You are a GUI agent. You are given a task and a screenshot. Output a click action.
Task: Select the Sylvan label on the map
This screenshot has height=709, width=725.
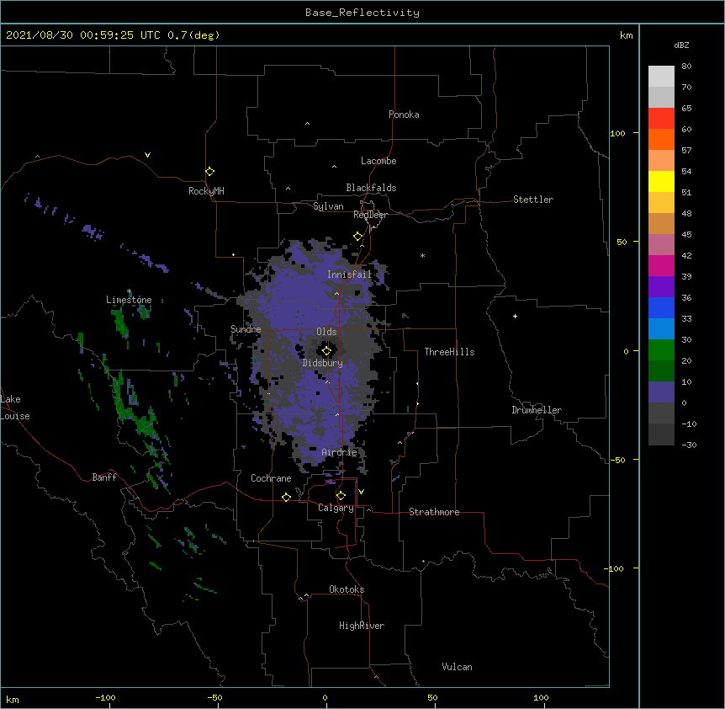[x=328, y=206]
